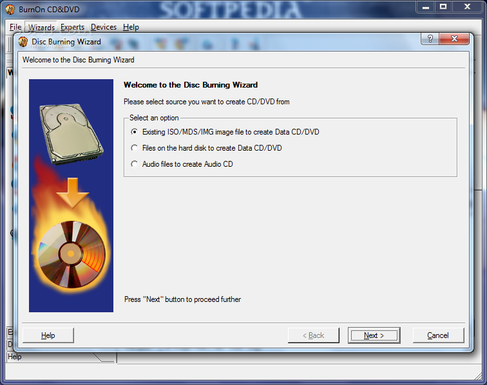
Task: Click the Next button
Action: [x=374, y=335]
